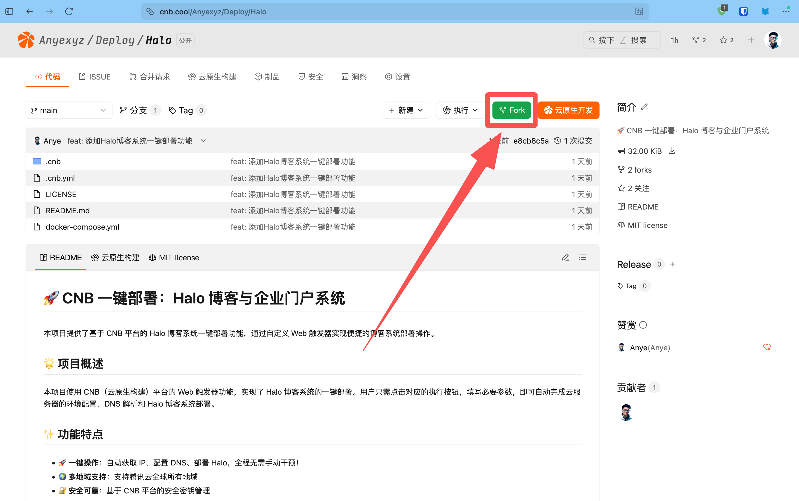
Task: Switch to the ISSUE tab
Action: click(x=95, y=77)
